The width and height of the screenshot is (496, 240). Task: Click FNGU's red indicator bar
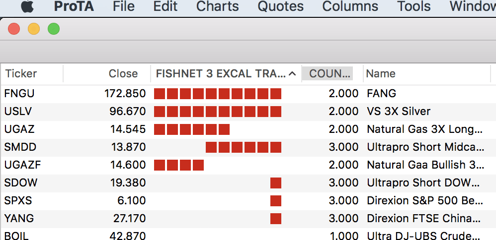[218, 94]
